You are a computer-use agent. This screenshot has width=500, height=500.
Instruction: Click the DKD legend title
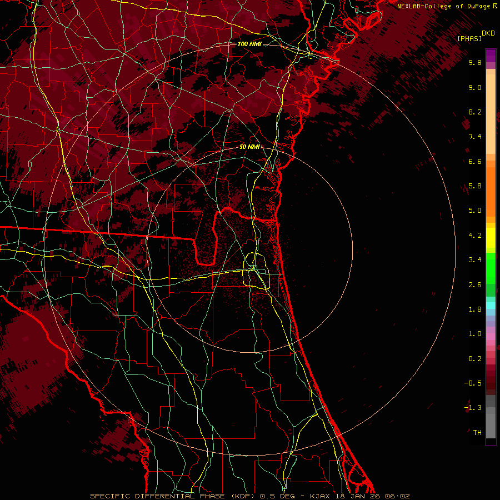pos(488,33)
